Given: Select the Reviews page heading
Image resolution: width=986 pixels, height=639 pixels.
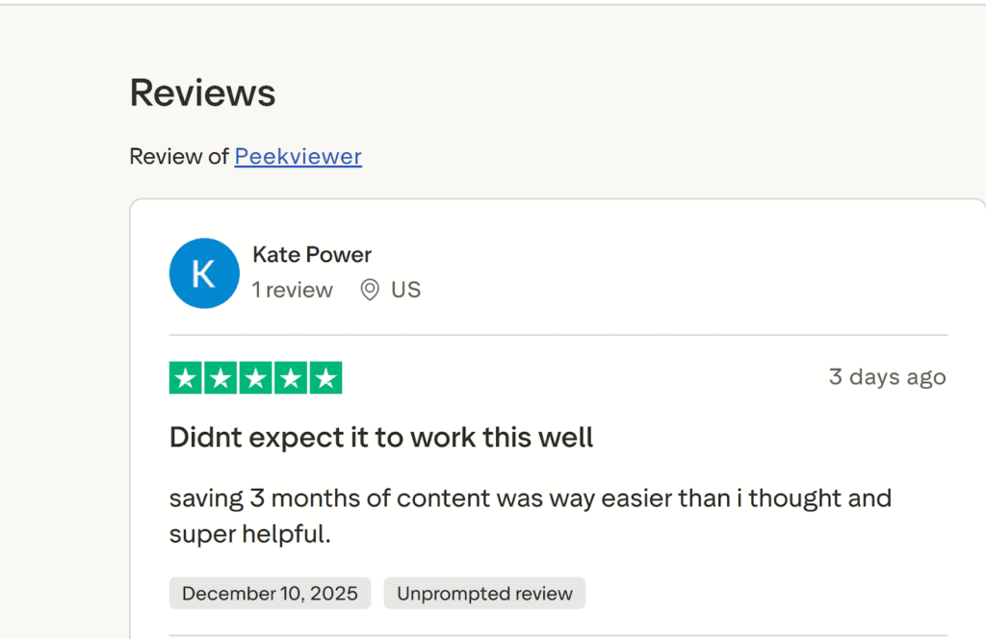Looking at the screenshot, I should (202, 92).
